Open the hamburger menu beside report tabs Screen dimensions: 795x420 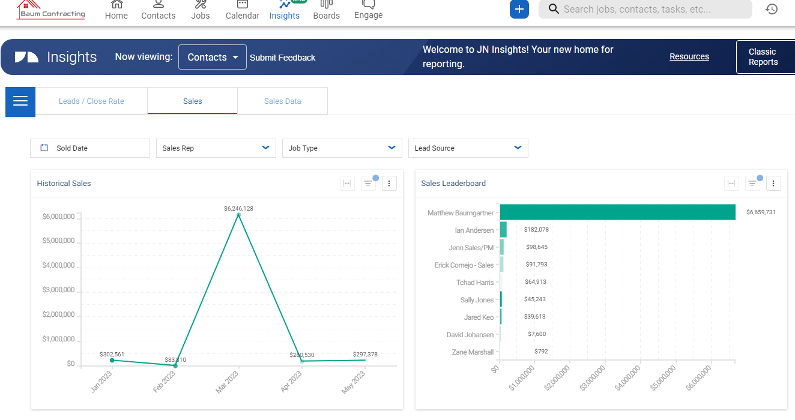[20, 101]
